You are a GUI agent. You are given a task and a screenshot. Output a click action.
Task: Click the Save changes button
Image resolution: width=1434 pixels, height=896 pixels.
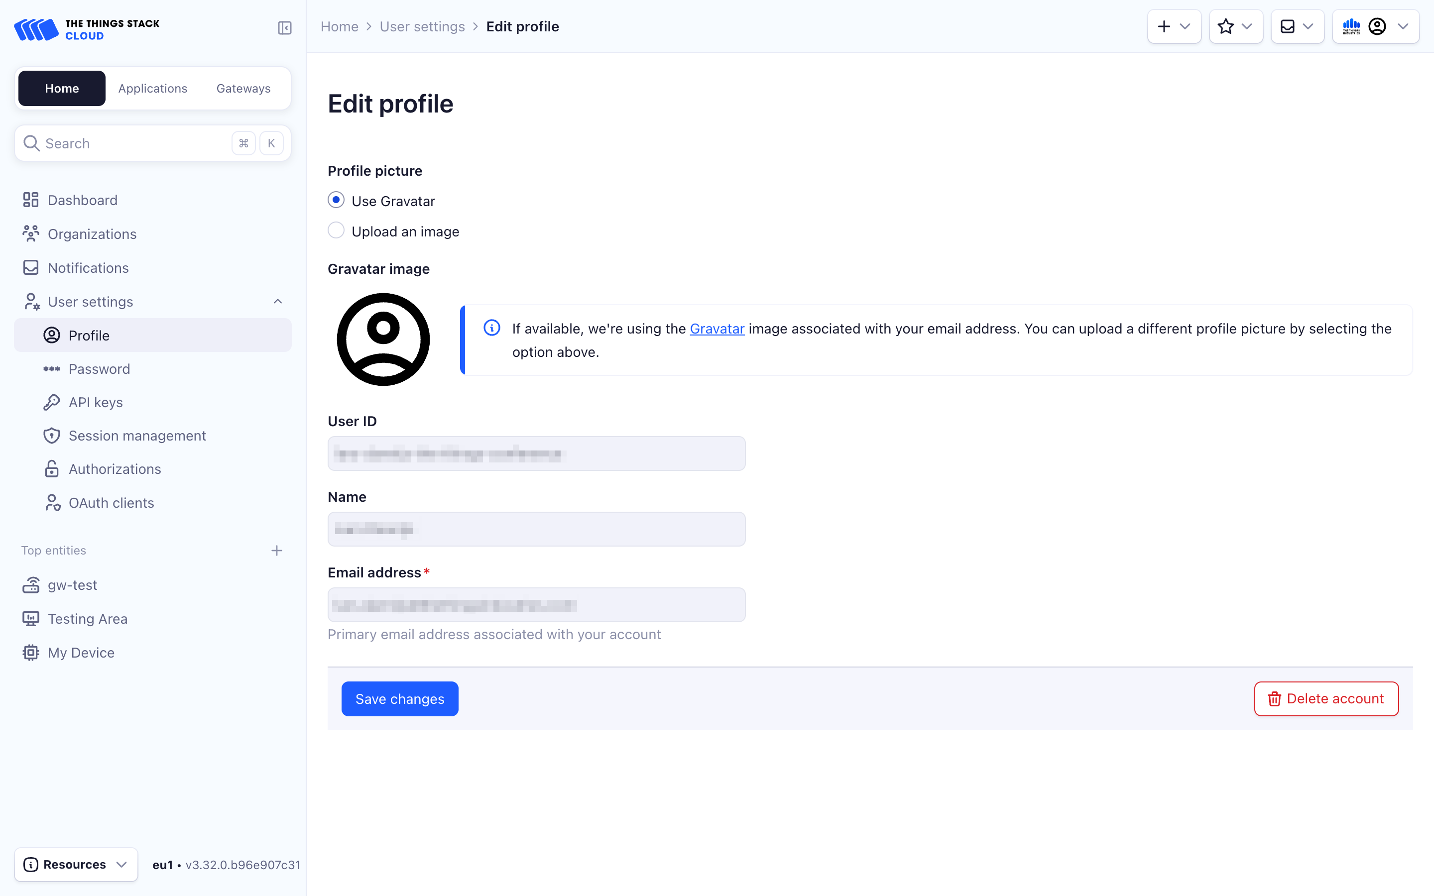click(399, 699)
